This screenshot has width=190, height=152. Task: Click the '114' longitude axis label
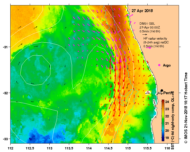(89, 148)
